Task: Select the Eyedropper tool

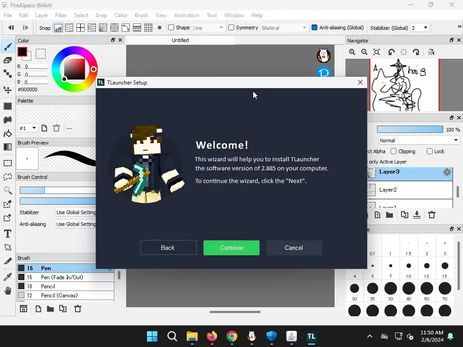Action: point(8,277)
